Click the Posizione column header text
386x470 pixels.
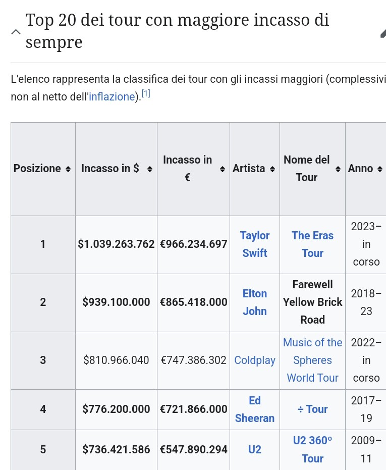coord(37,169)
